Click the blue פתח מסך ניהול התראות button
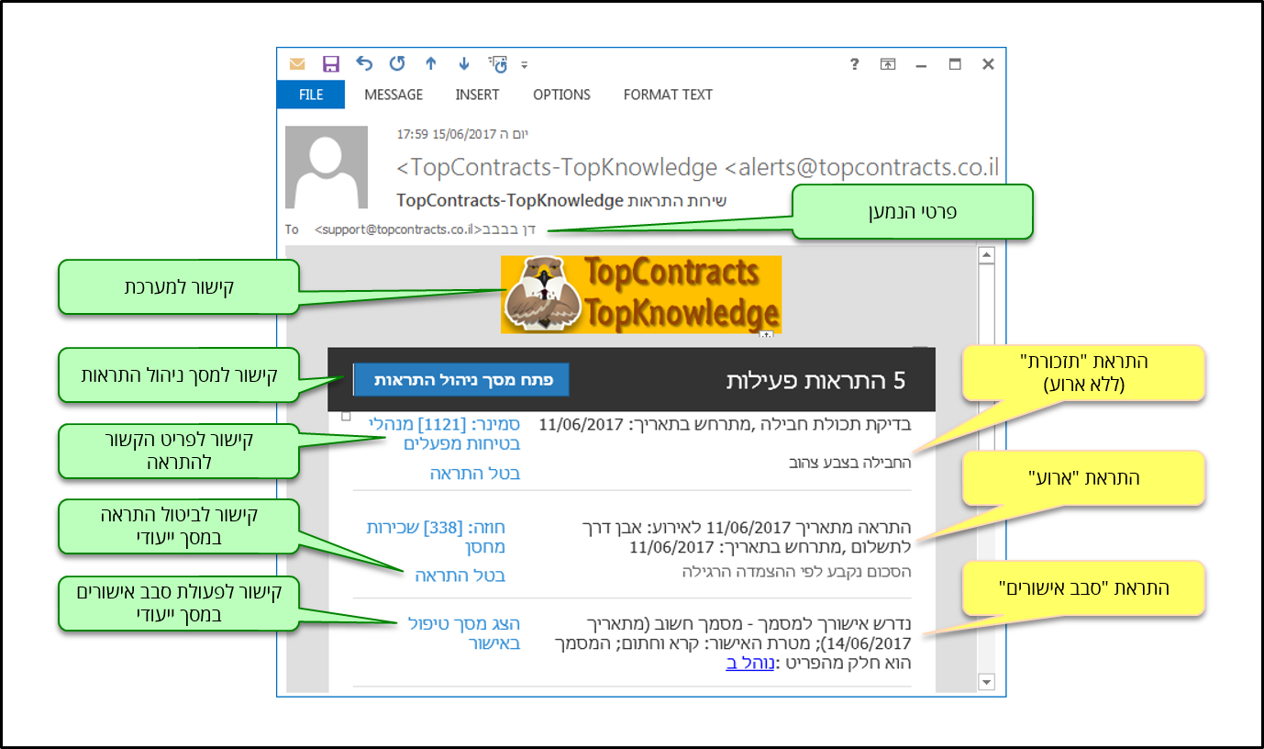Screen dimensions: 1264x749 (461, 379)
